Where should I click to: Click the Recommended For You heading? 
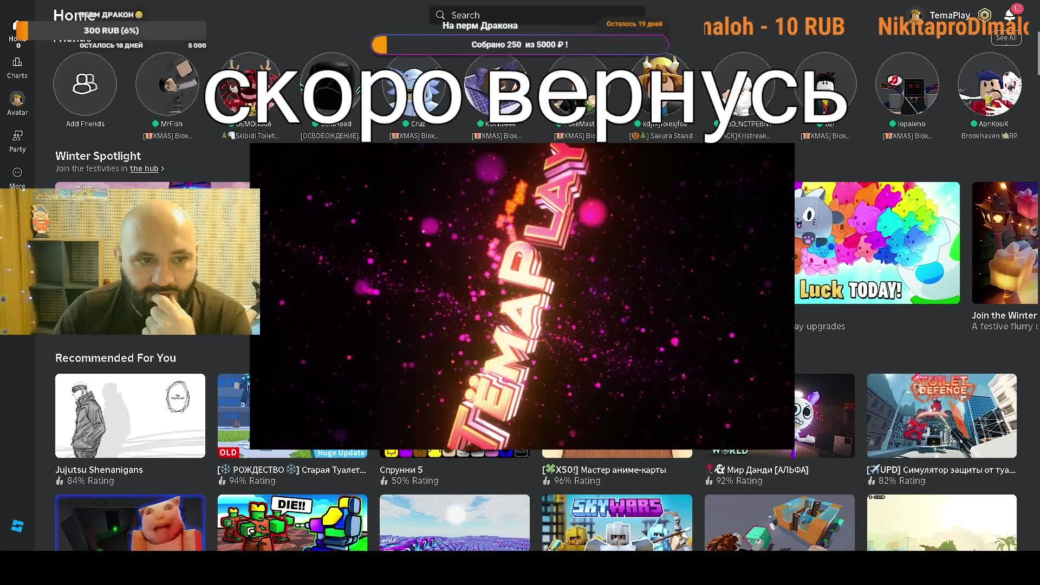click(115, 358)
